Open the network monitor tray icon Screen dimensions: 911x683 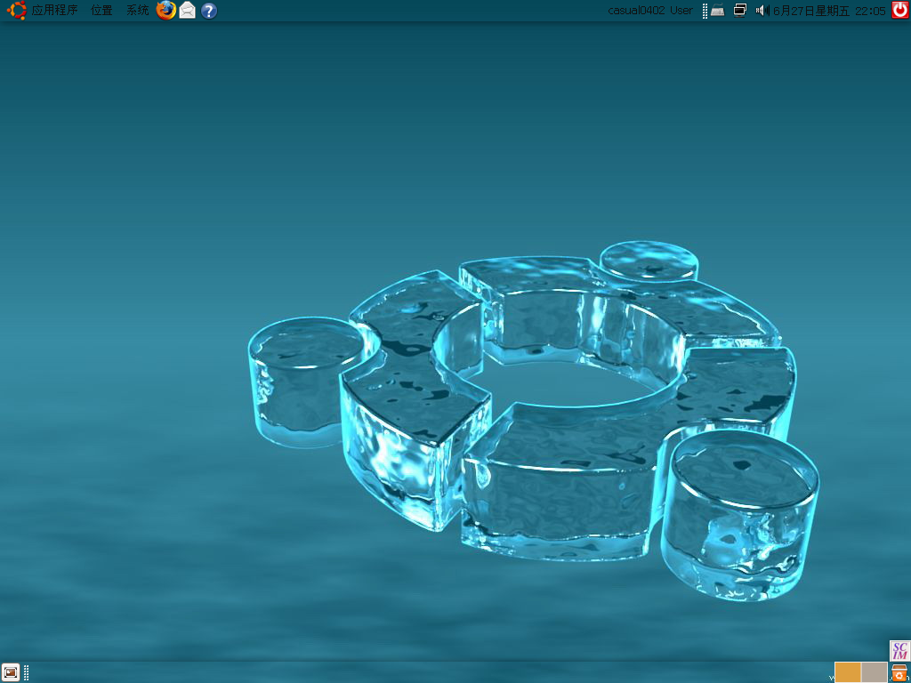coord(739,11)
